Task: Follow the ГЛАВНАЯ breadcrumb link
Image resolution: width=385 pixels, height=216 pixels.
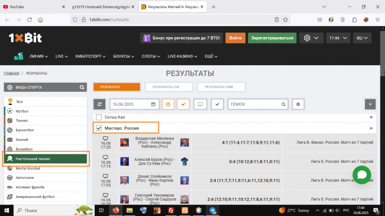Action: [x=12, y=73]
